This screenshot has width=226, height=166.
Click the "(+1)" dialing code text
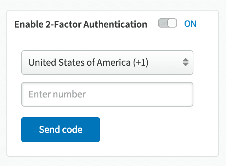[139, 63]
